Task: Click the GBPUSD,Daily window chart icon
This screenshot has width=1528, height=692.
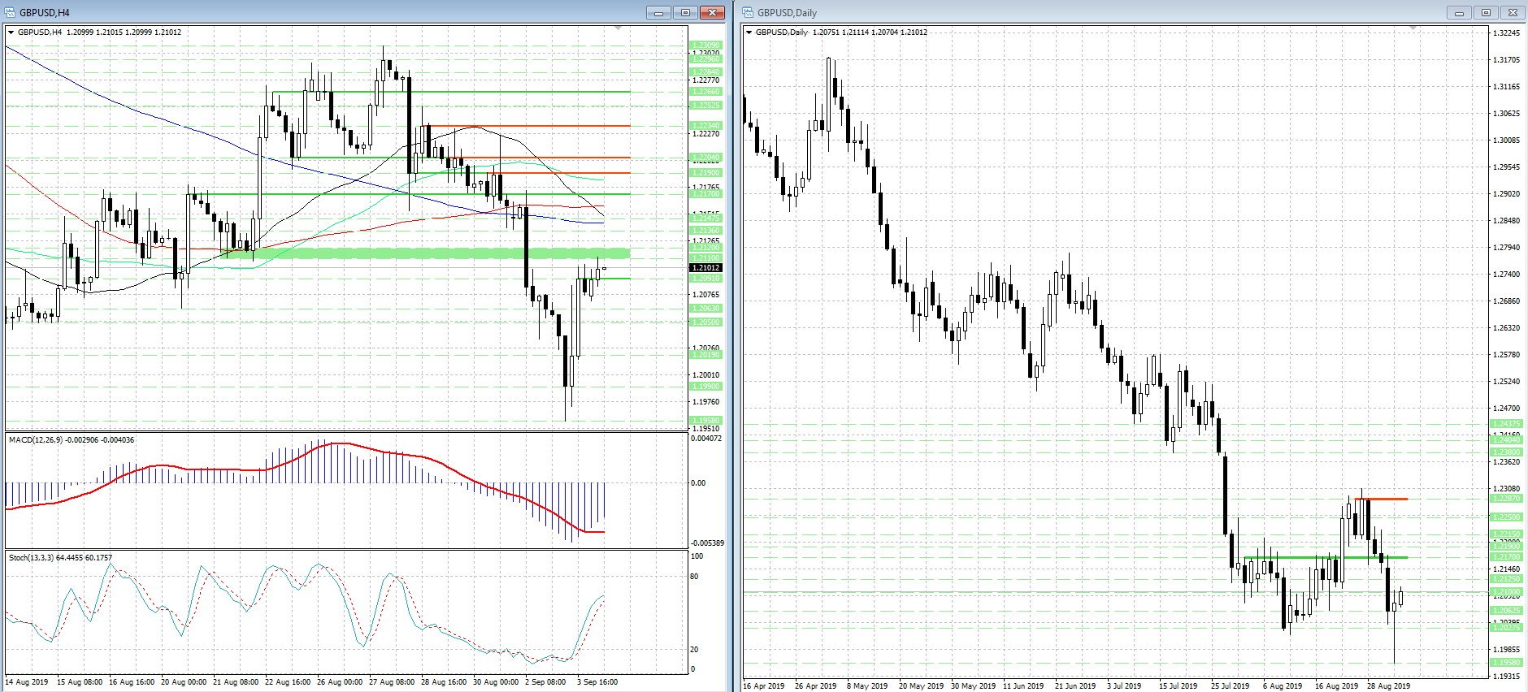Action: (748, 12)
